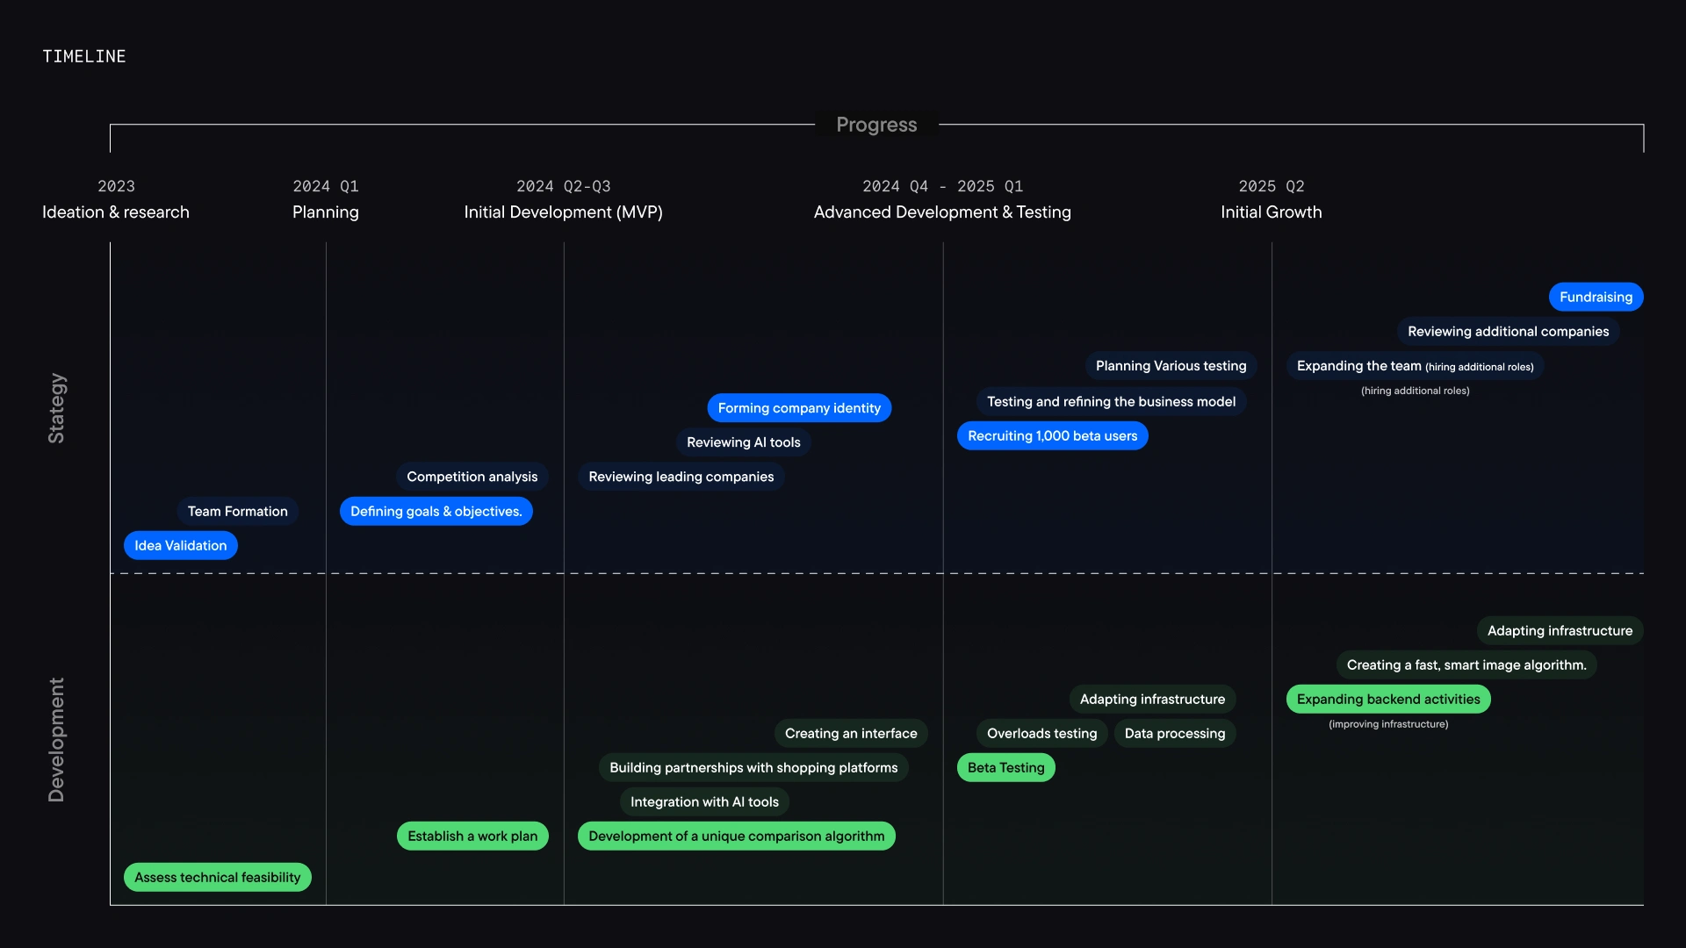
Task: Select the Initial Development (MVP) phase heading
Action: [563, 212]
